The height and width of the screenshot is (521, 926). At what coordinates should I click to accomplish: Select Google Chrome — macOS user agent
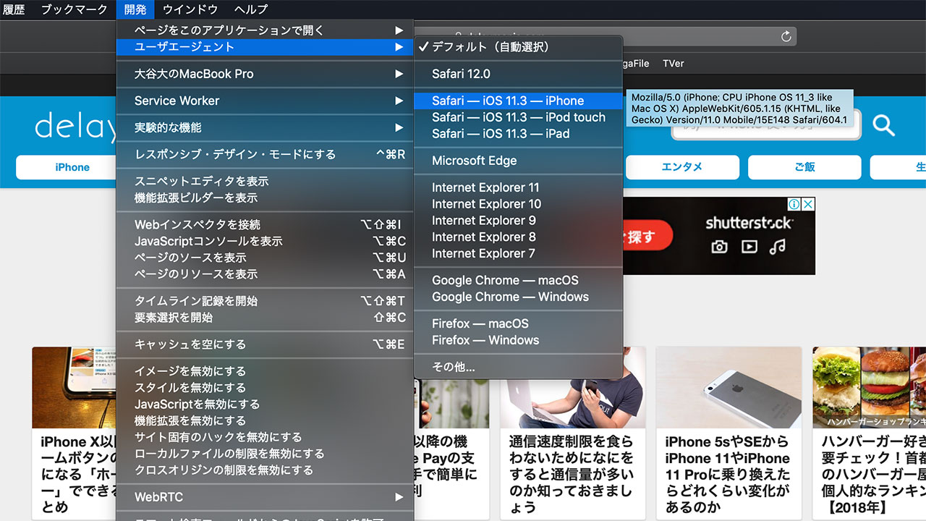pyautogui.click(x=518, y=281)
